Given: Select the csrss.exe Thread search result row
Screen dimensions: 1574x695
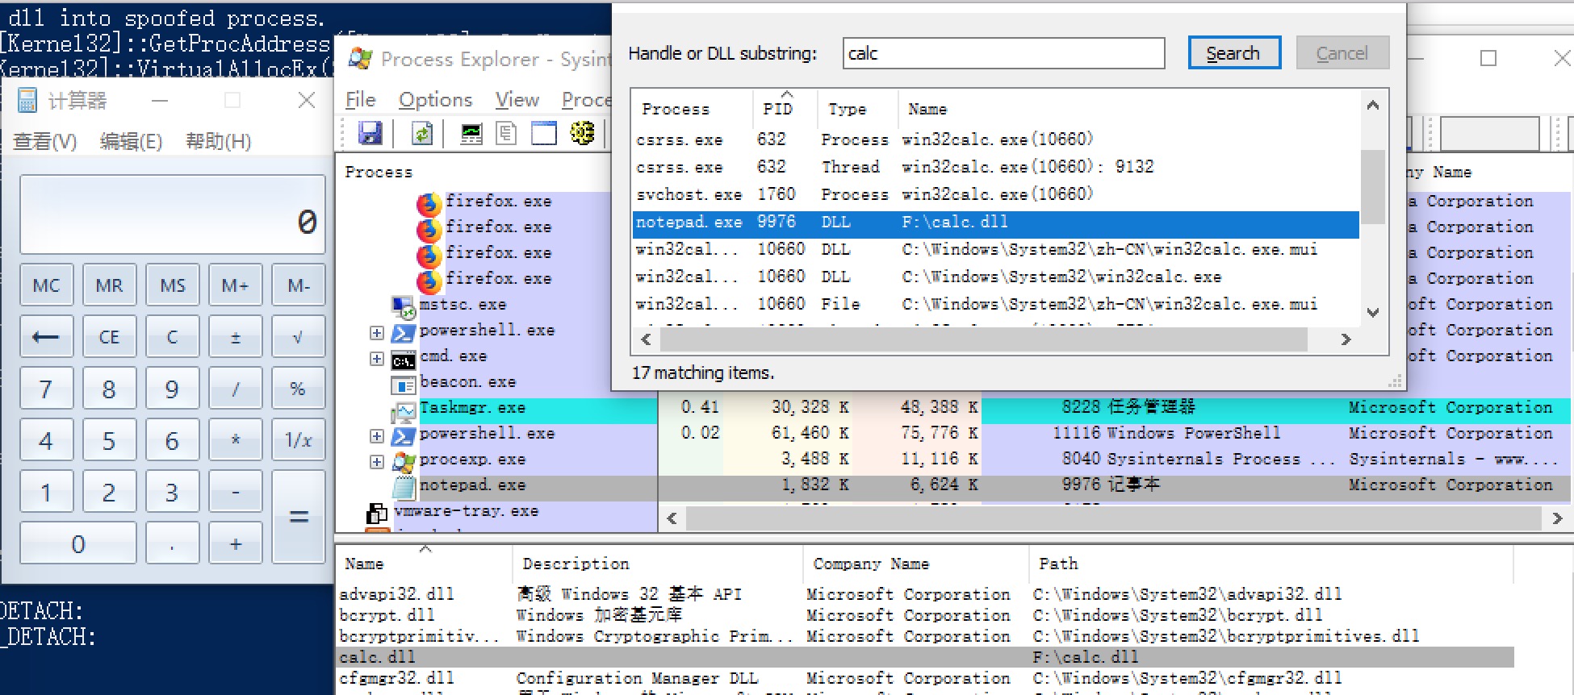Looking at the screenshot, I should [996, 167].
